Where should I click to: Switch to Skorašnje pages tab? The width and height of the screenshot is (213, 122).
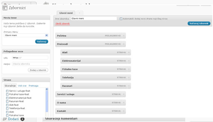point(10,86)
